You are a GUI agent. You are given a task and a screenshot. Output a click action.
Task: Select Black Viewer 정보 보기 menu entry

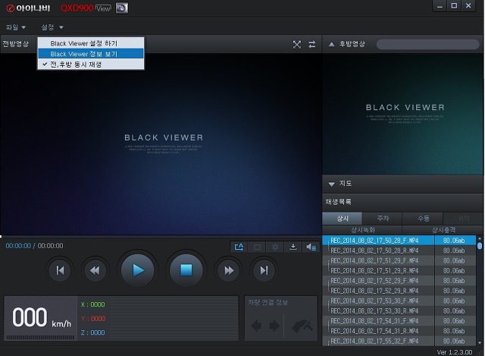[91, 54]
